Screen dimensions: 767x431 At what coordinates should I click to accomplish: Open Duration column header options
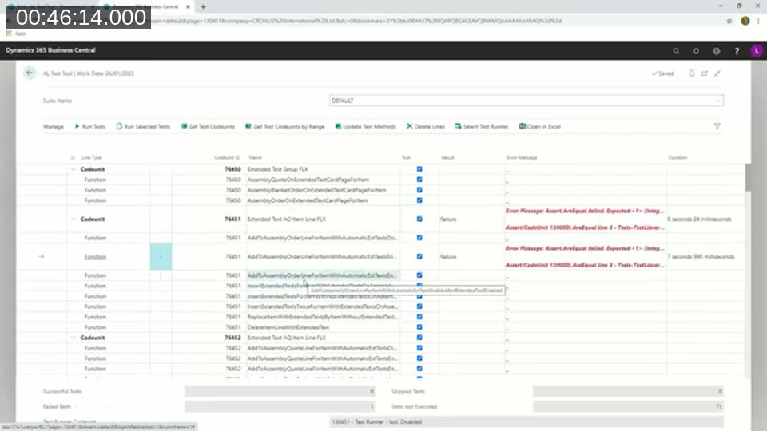[x=678, y=157]
